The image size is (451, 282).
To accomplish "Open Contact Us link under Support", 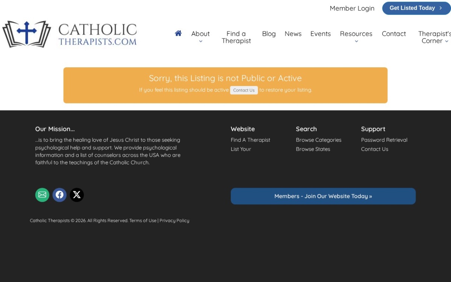I will click(375, 149).
